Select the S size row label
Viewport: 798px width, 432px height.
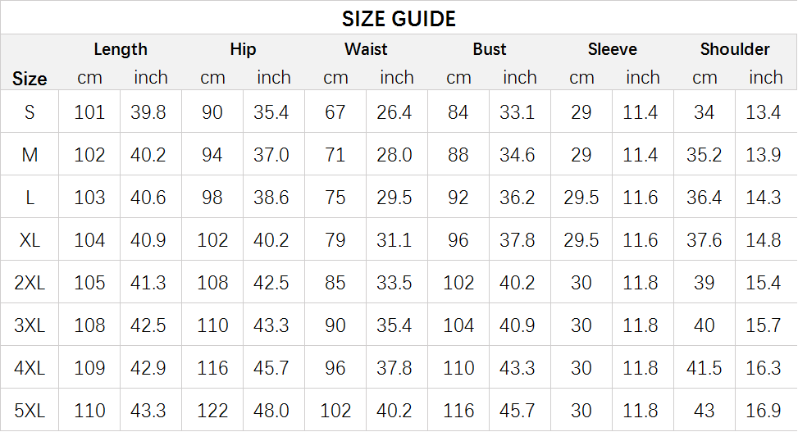[30, 112]
